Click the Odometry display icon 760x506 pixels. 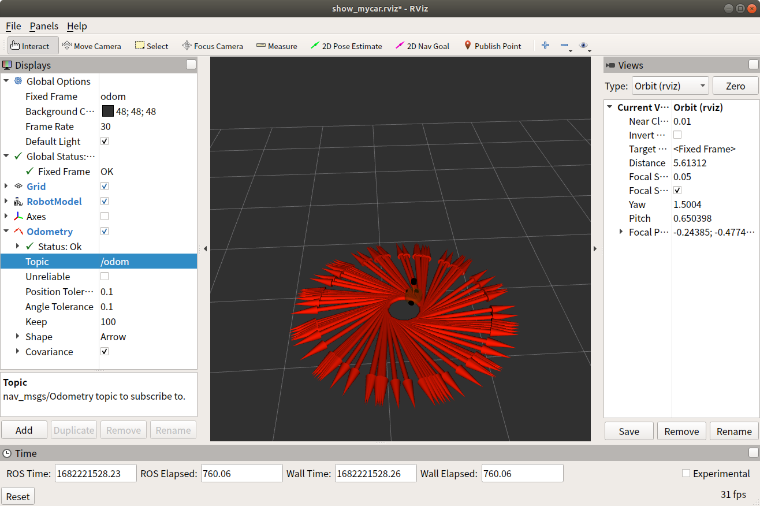pyautogui.click(x=18, y=232)
